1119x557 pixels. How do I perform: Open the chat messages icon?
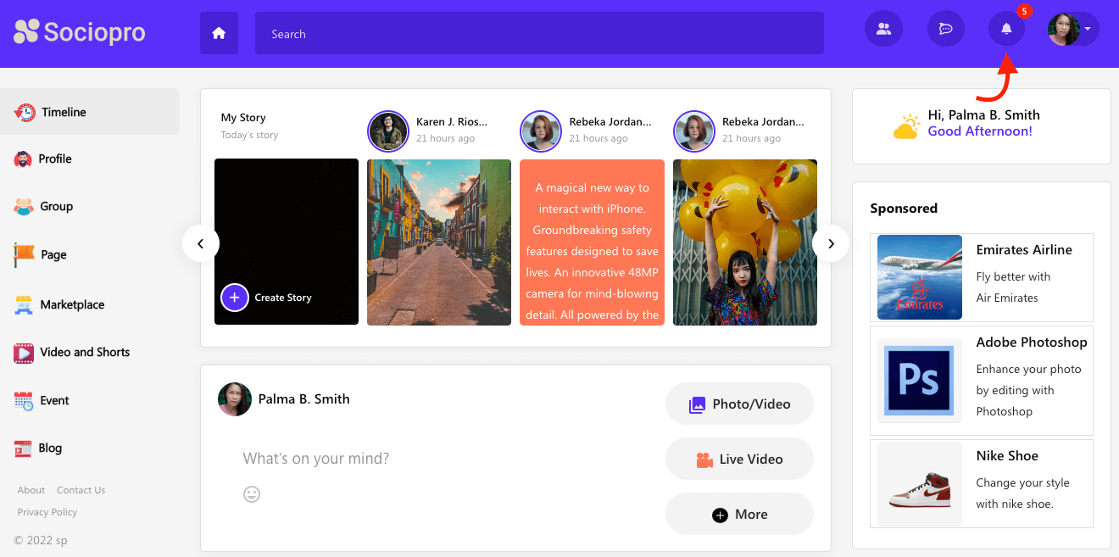pos(946,29)
